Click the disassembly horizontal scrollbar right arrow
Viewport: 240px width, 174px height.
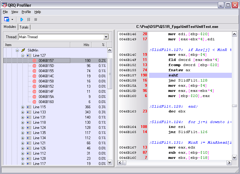point(229,163)
